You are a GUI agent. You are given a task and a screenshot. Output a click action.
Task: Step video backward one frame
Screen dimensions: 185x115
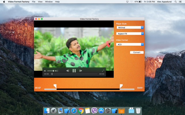click(68, 71)
